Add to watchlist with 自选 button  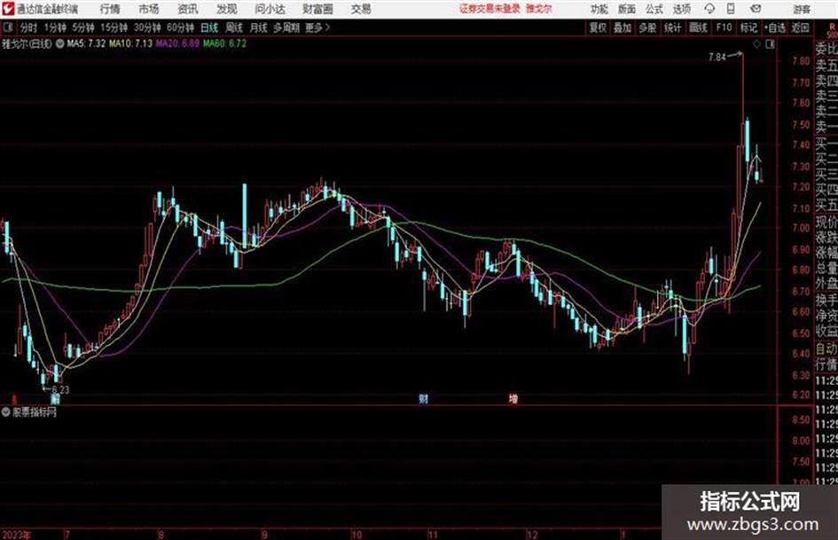[x=775, y=27]
